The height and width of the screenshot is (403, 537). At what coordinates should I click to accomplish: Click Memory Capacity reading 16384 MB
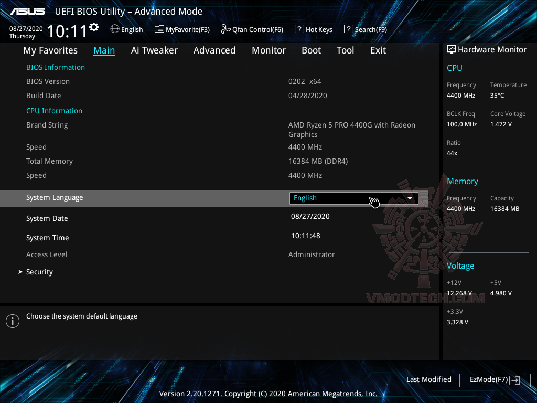(x=504, y=208)
